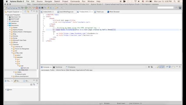Open Spotlight search in the macOS menu bar

coord(175,1)
